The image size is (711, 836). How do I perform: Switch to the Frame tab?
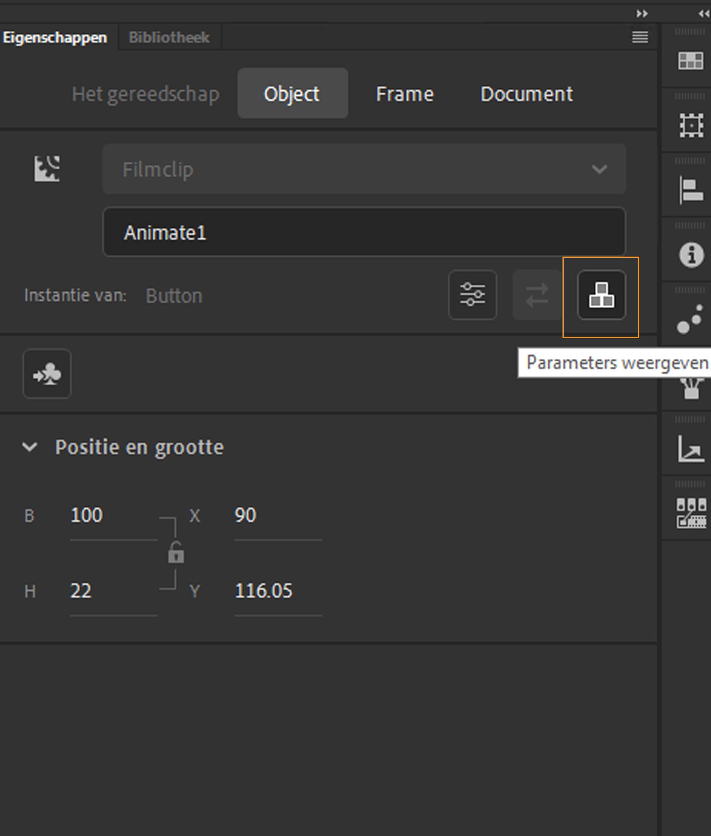pyautogui.click(x=405, y=93)
